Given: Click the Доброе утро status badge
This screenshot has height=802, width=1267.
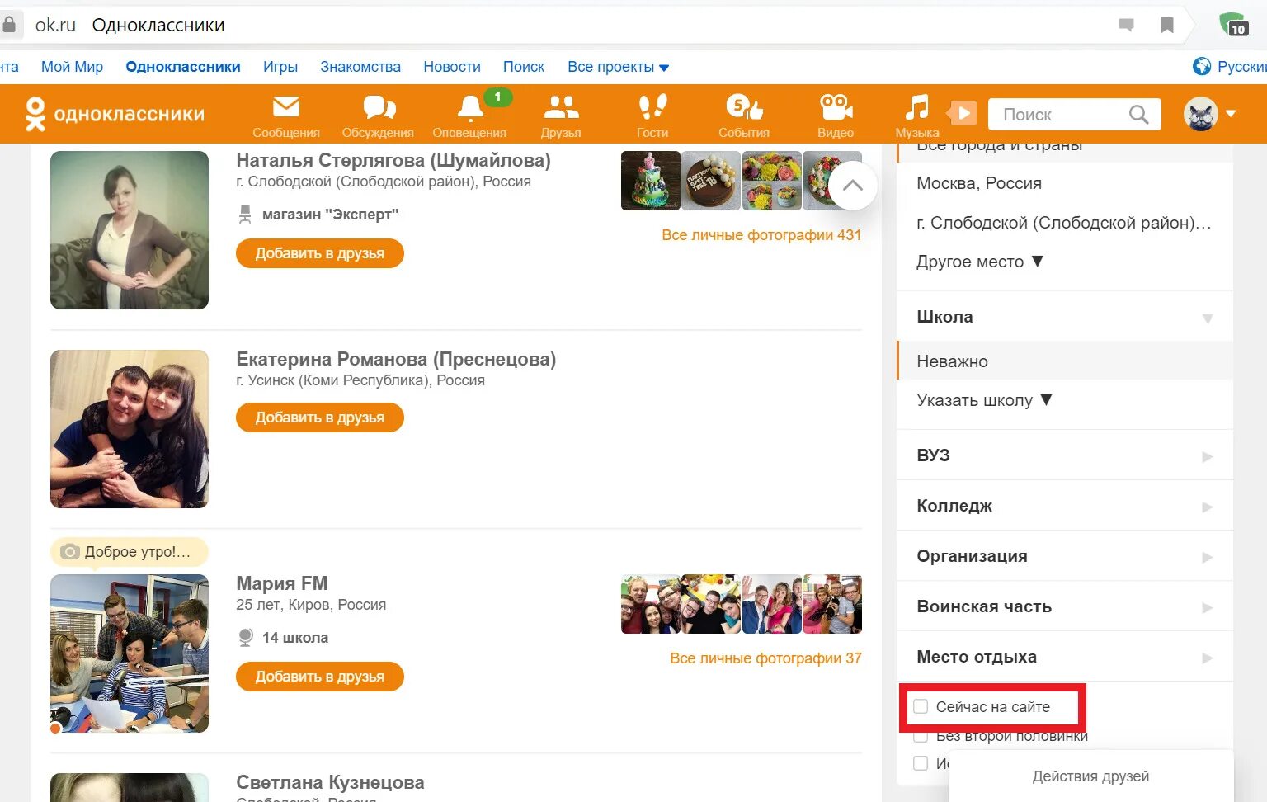Looking at the screenshot, I should click(130, 552).
